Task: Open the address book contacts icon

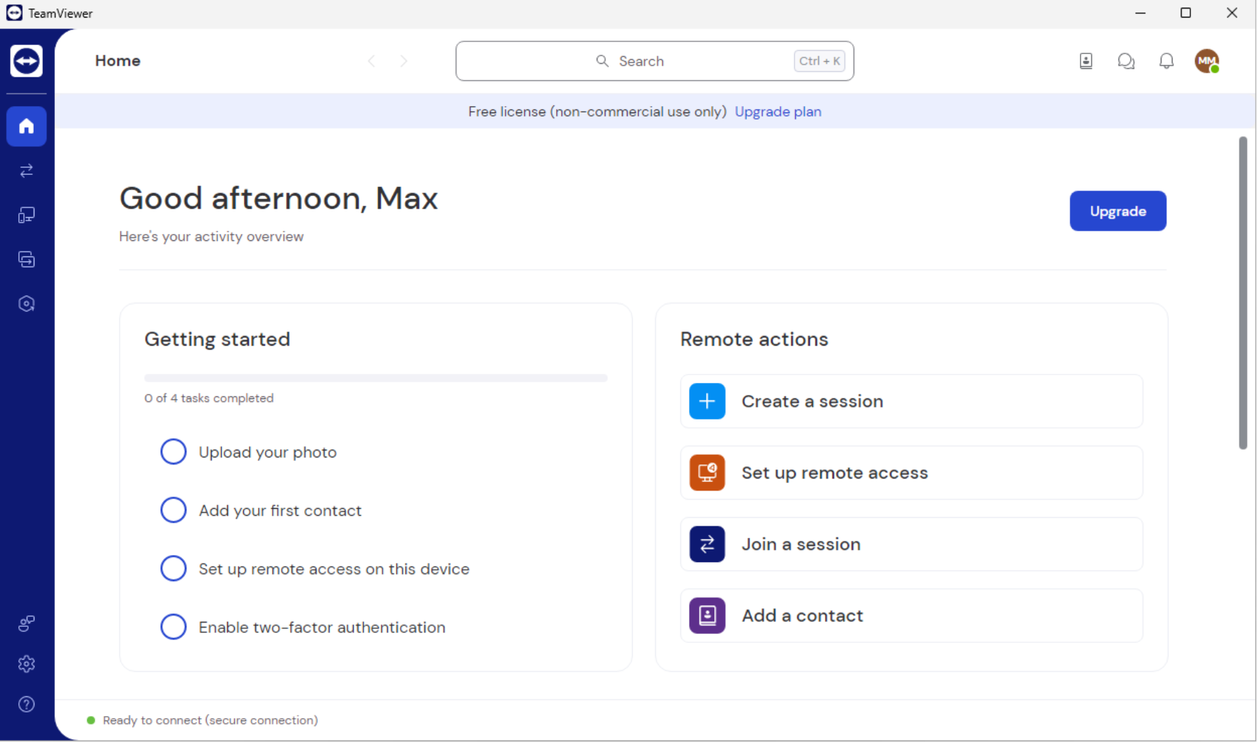Action: (1086, 61)
